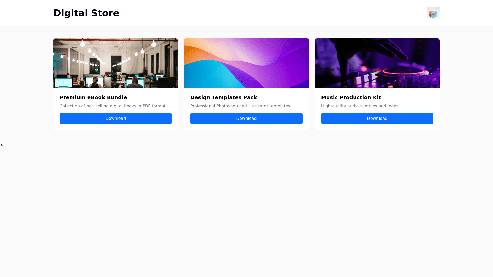The height and width of the screenshot is (277, 493).
Task: Download the Premium eBook Bundle
Action: tap(116, 118)
